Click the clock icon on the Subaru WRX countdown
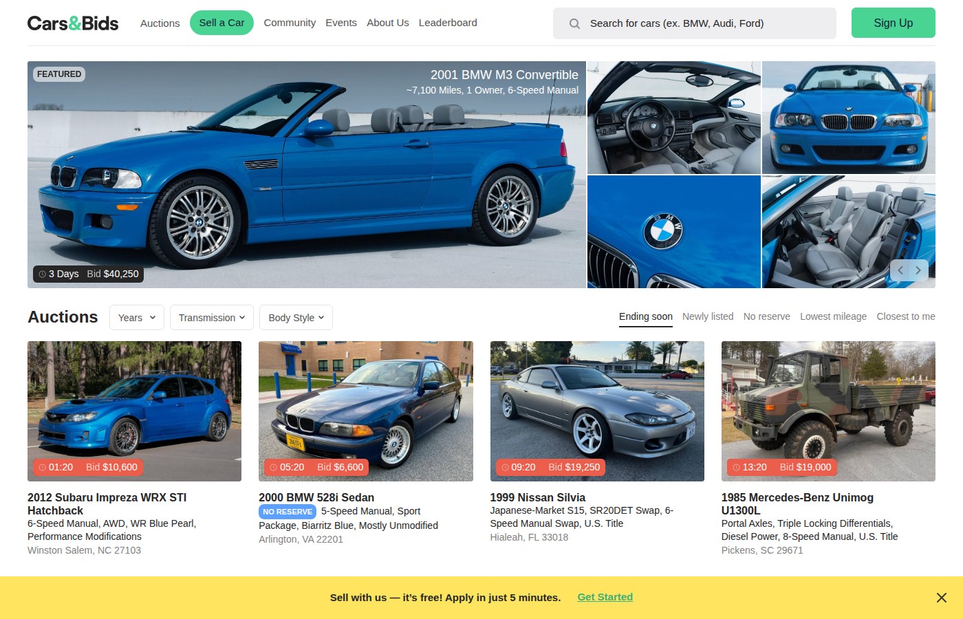Image resolution: width=963 pixels, height=619 pixels. (x=41, y=467)
